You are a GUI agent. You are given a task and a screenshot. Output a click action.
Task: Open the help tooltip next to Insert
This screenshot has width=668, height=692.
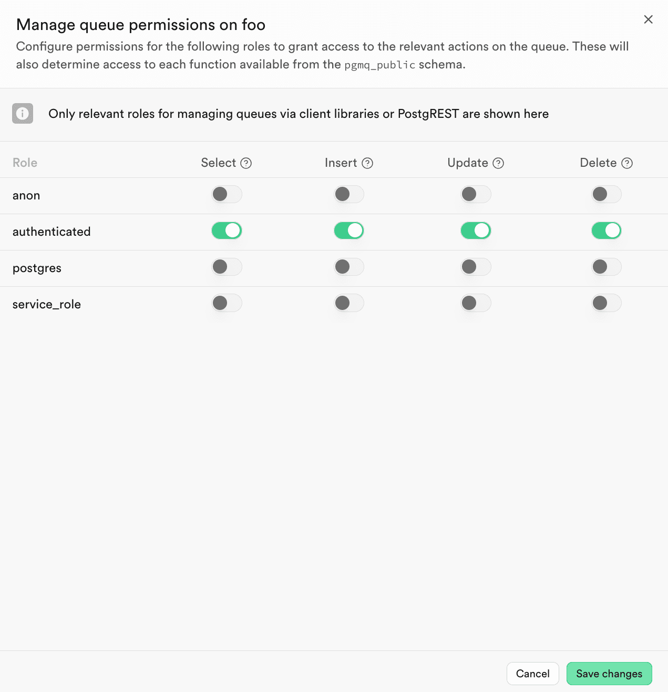tap(368, 163)
